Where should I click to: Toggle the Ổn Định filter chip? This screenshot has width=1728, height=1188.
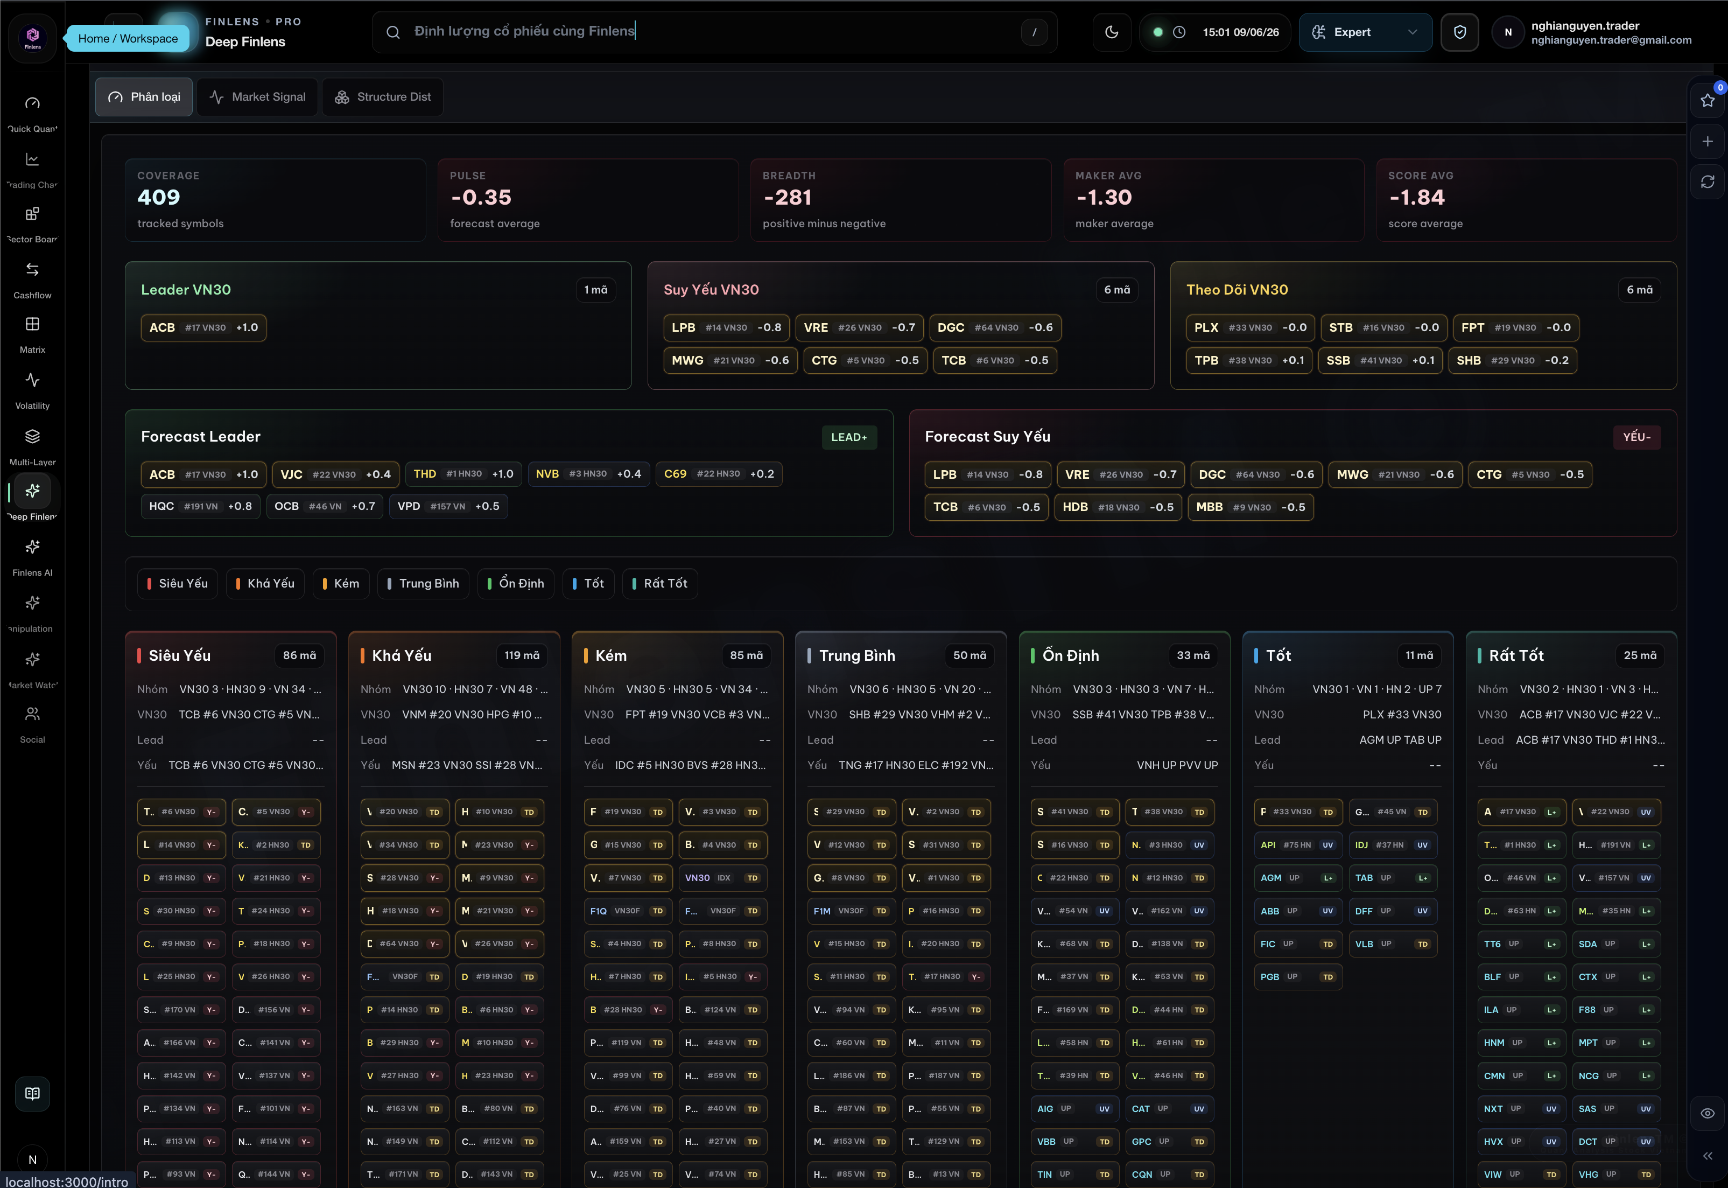(x=516, y=584)
